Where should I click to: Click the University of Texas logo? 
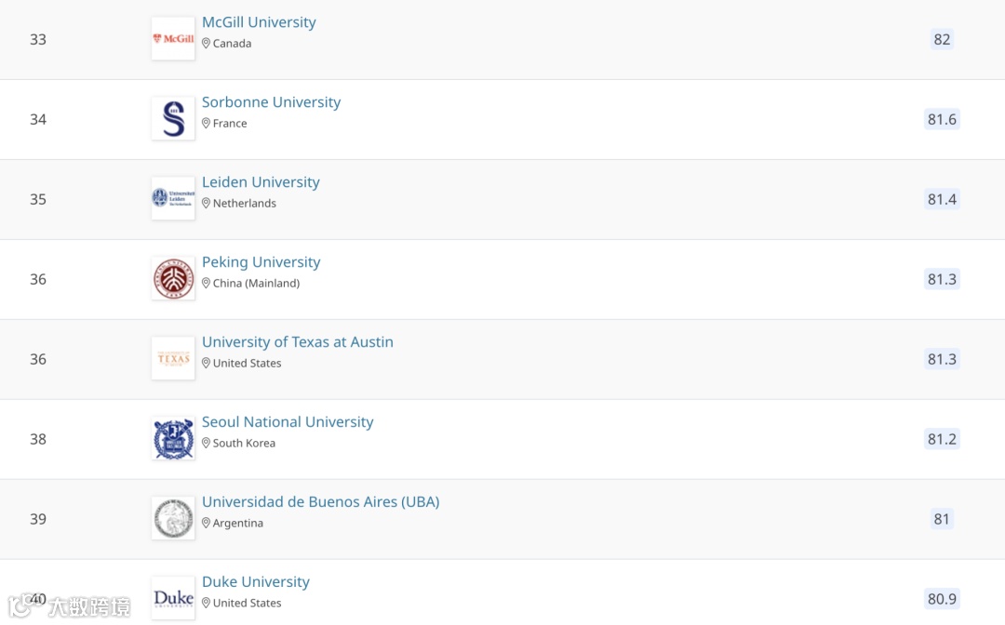[173, 359]
